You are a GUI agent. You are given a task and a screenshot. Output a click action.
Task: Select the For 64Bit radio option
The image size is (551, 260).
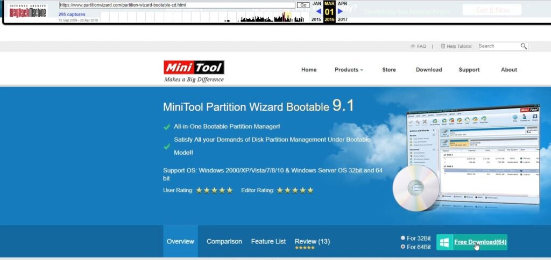(403, 247)
